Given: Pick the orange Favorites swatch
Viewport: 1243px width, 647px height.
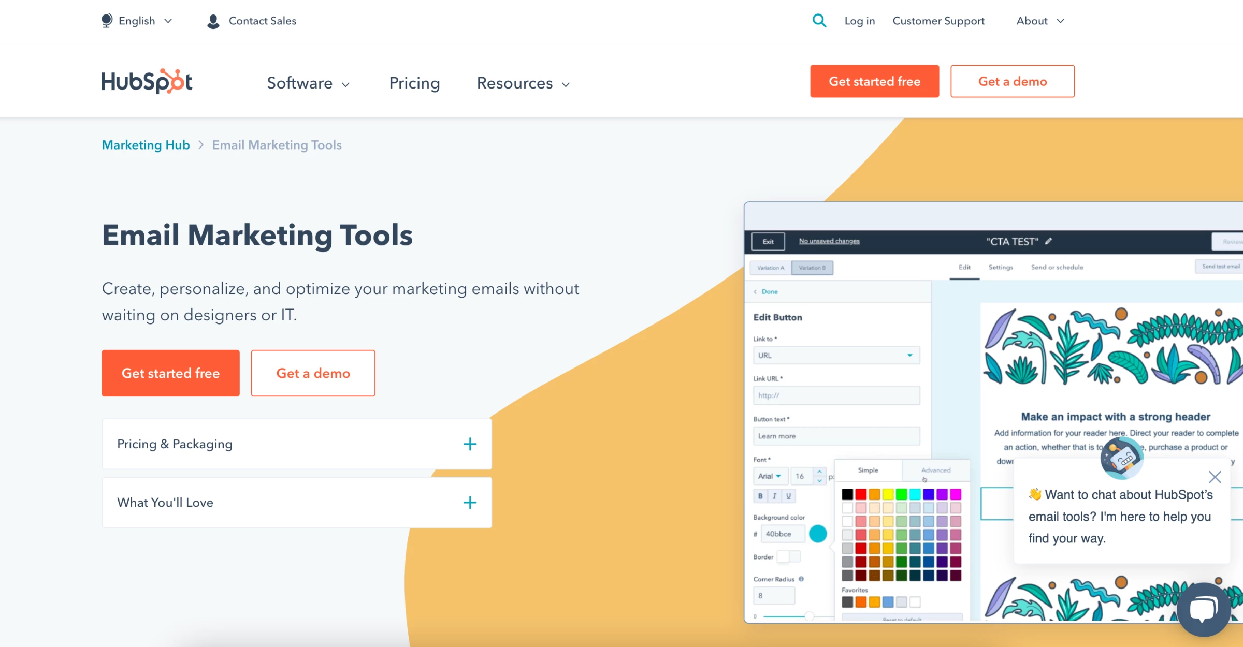Looking at the screenshot, I should tap(861, 602).
